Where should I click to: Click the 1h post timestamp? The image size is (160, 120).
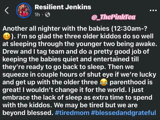pyautogui.click(x=37, y=15)
